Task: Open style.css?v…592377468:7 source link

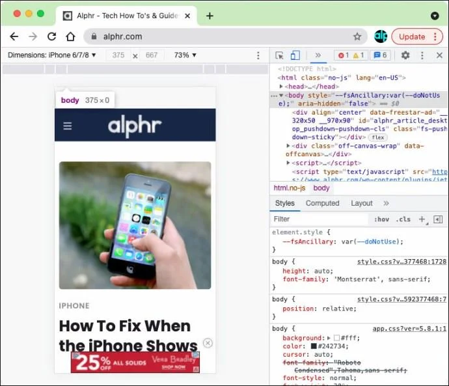Action: (401, 299)
